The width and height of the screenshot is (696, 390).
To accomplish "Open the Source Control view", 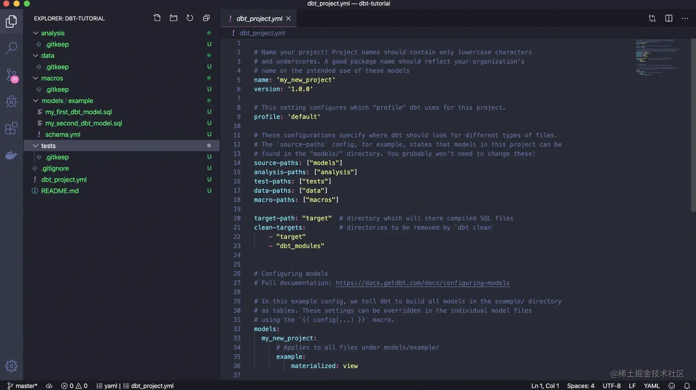I will [12, 75].
